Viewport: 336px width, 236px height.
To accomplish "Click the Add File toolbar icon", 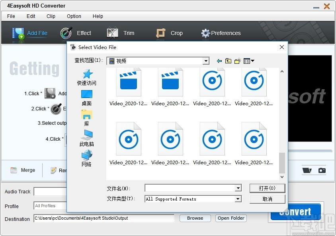I will point(18,33).
